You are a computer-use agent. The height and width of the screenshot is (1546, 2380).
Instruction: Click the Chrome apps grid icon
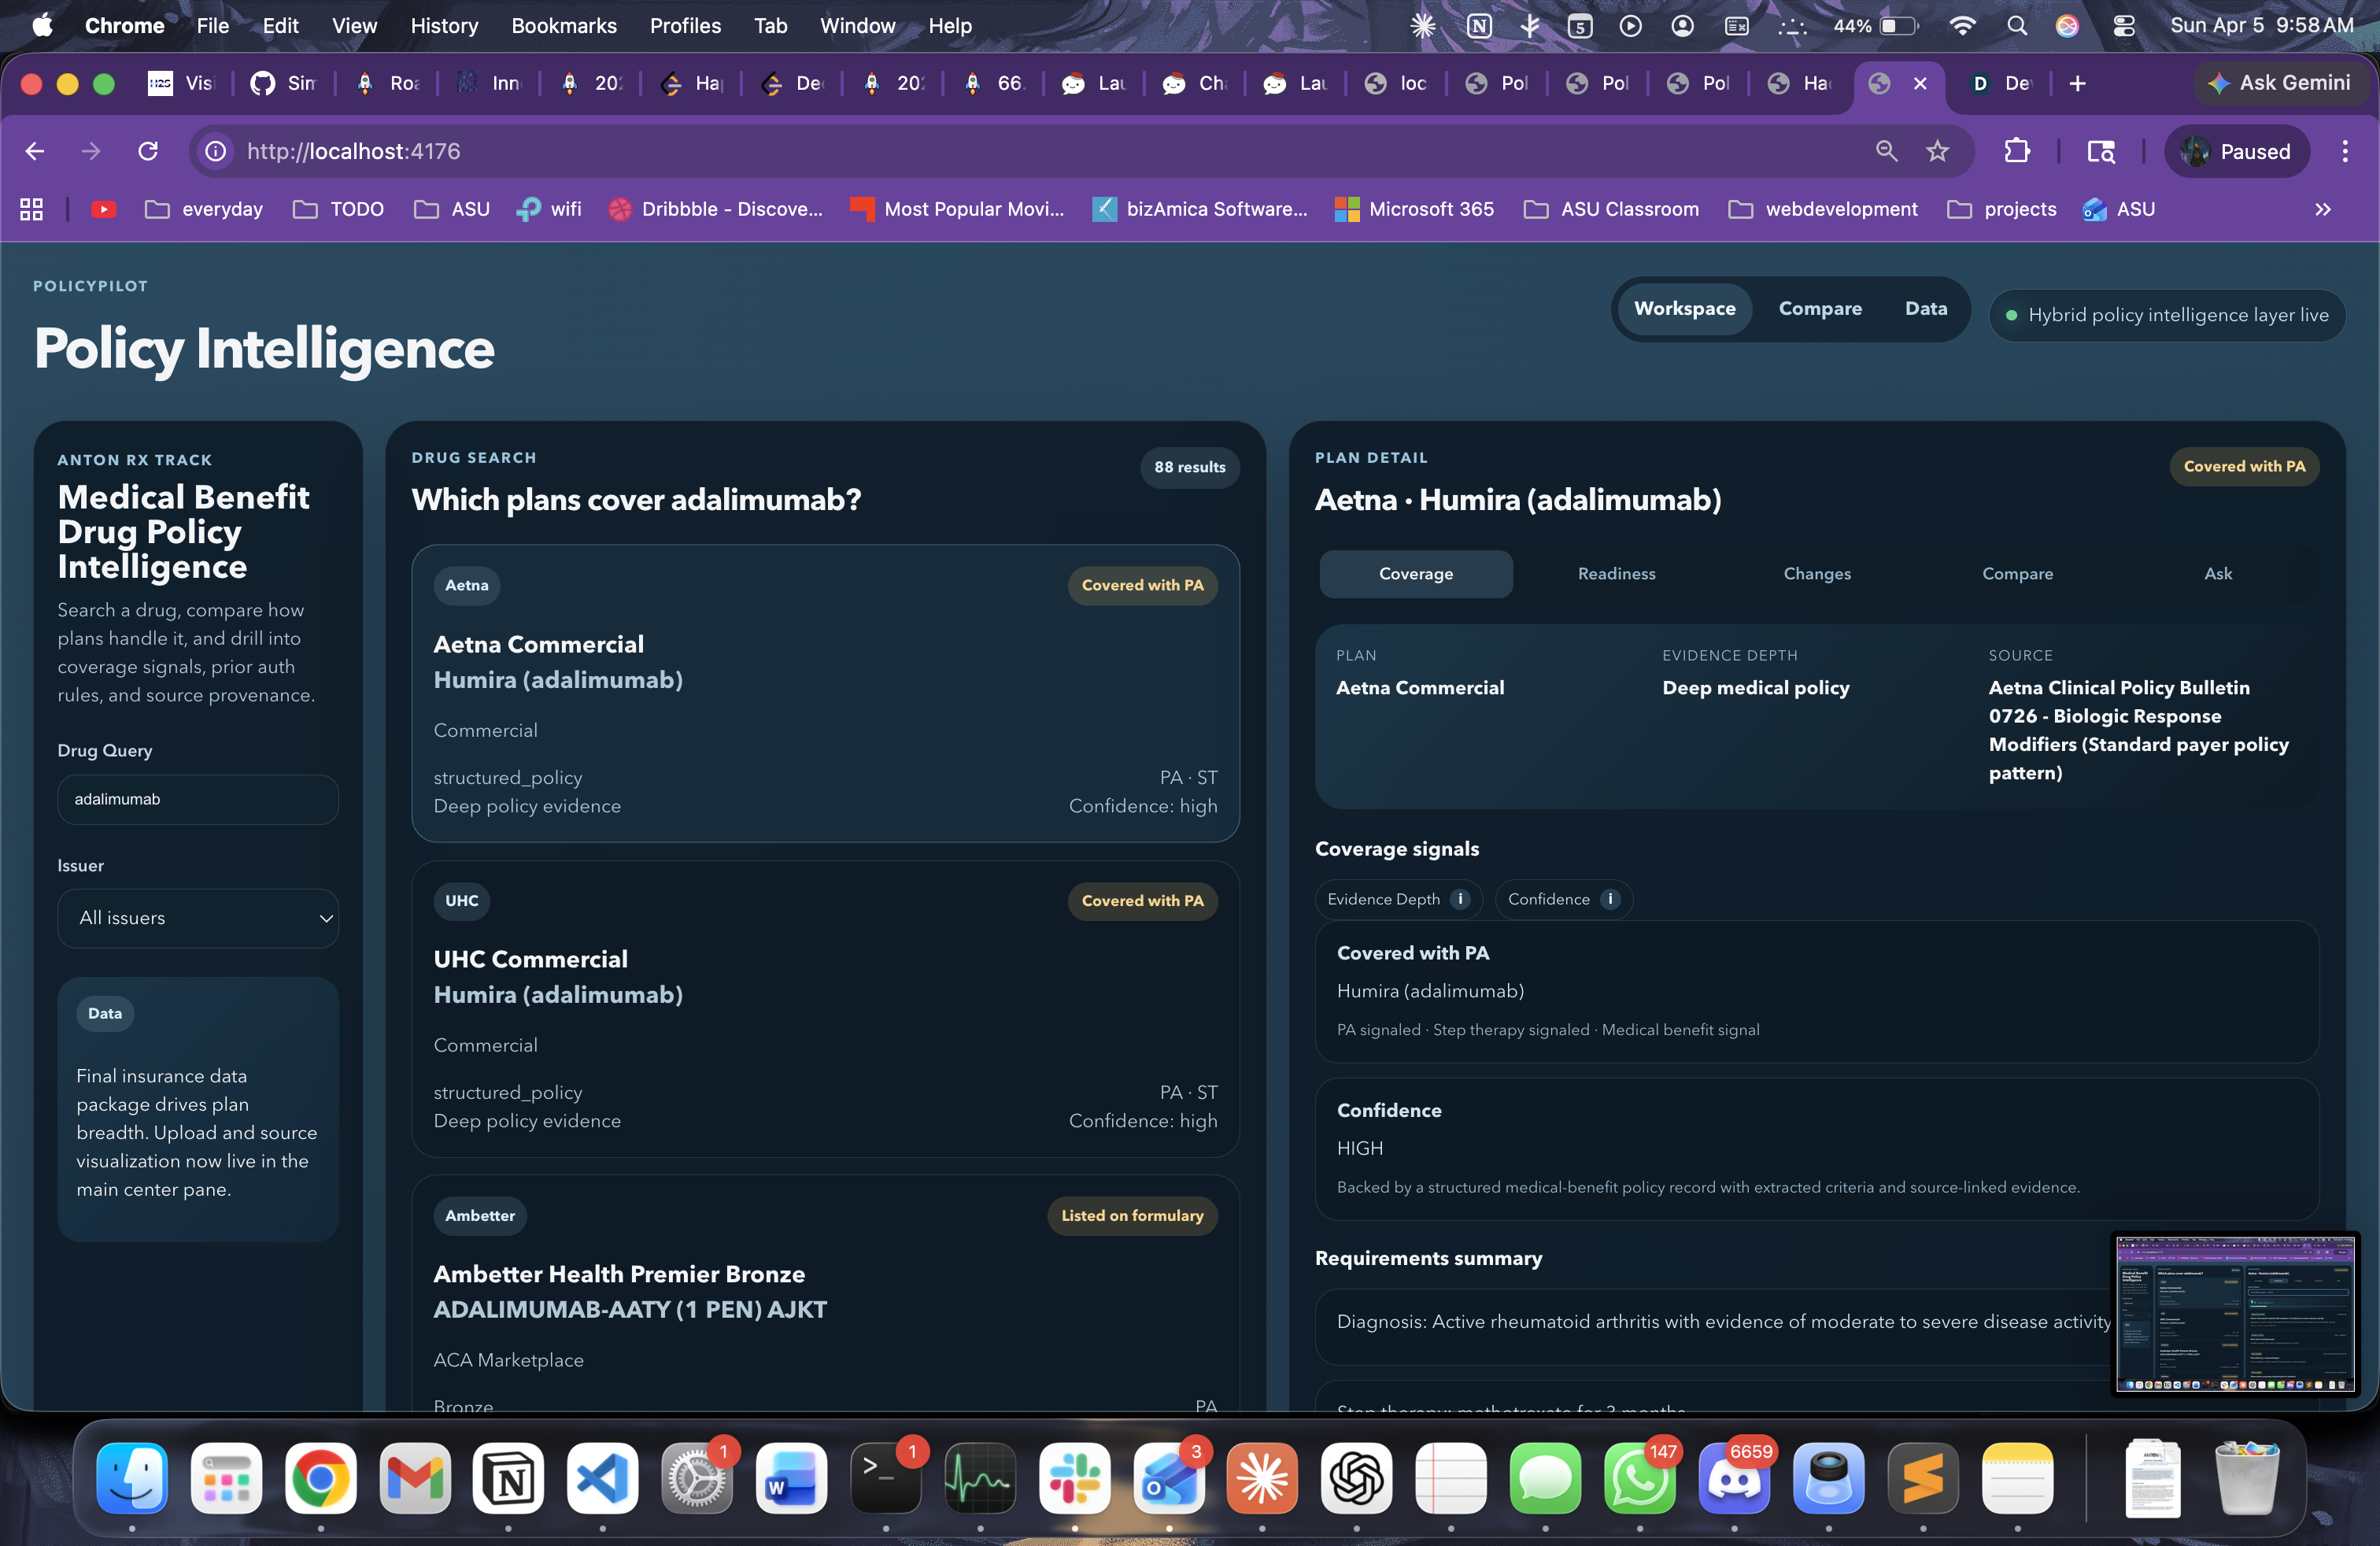click(x=31, y=209)
